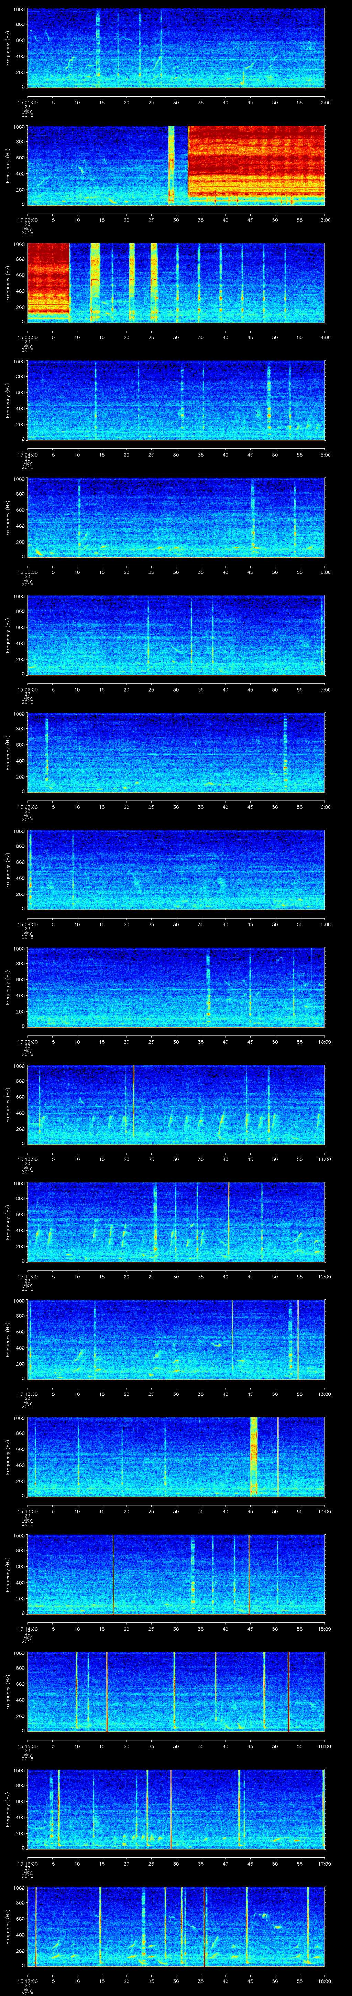Select the spectrogram panel starting at 13:08:00
352x1996 pixels.
(x=176, y=870)
